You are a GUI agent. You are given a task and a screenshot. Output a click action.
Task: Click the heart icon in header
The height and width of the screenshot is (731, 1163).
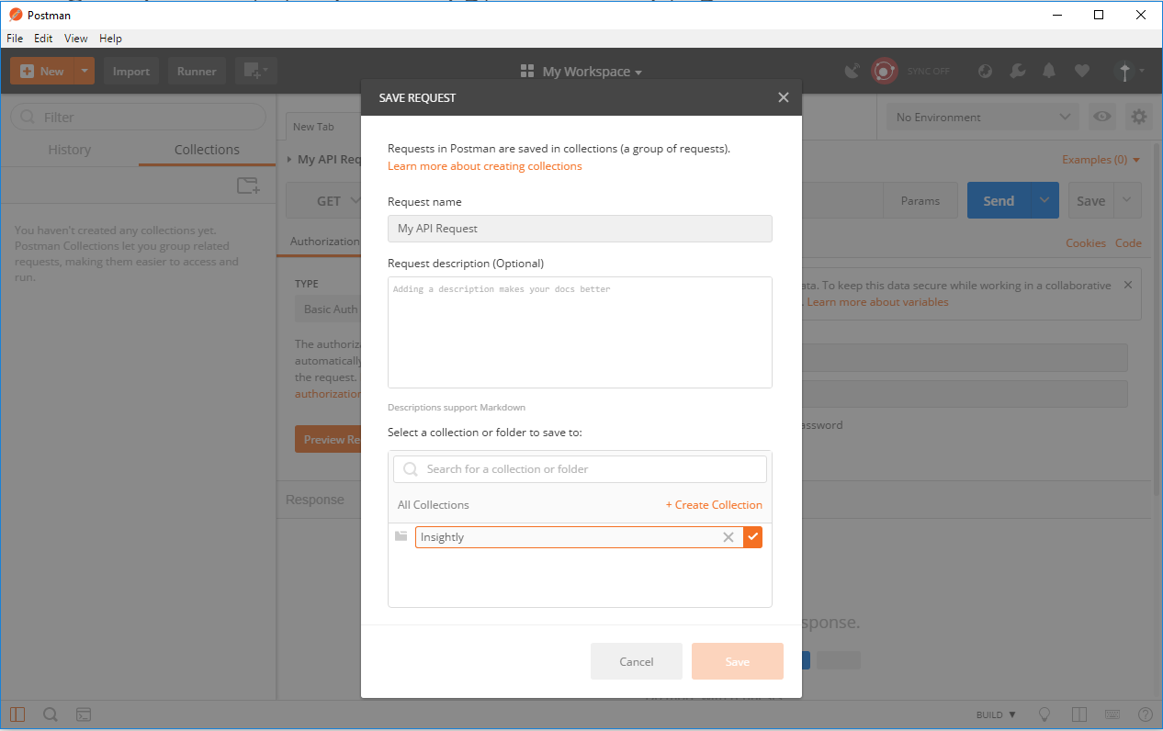1081,71
